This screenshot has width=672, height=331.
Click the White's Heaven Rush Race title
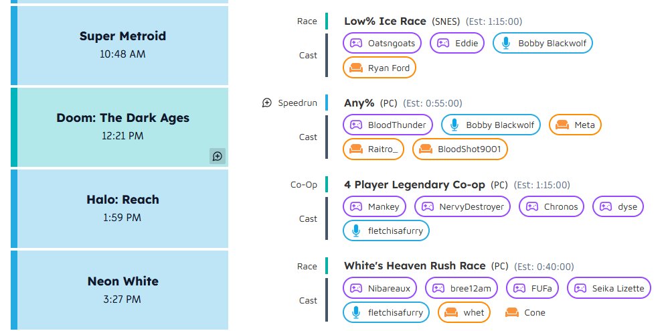pyautogui.click(x=415, y=266)
